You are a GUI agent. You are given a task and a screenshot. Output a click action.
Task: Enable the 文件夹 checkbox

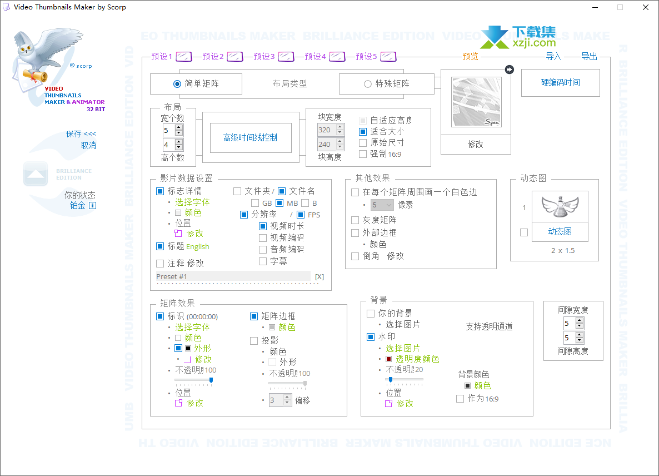(237, 191)
